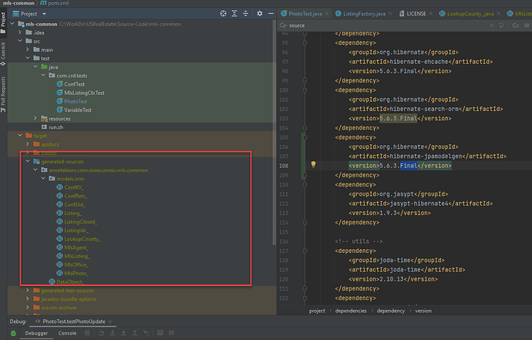Viewport: 532px width, 340px height.
Task: Expand the generated-test-sources folder
Action: [28, 291]
